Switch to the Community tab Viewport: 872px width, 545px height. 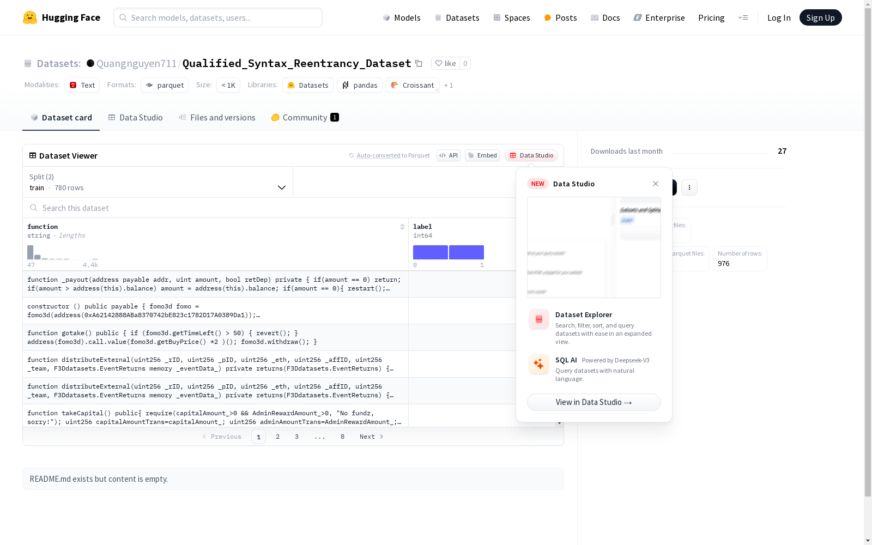(305, 118)
